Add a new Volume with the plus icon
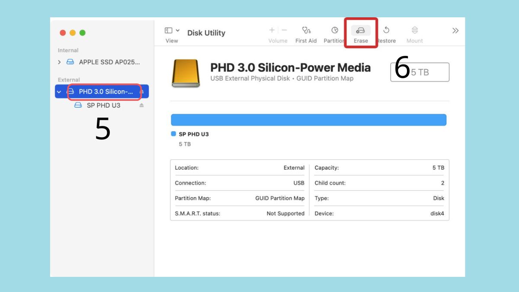 point(272,30)
